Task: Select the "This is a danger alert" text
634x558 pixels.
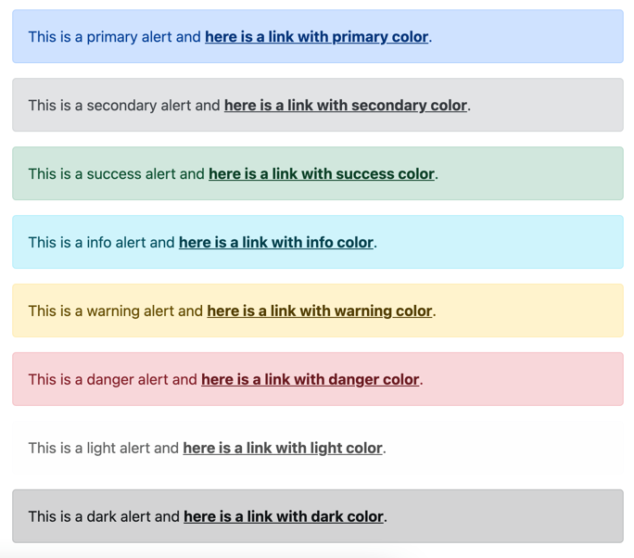Action: point(99,380)
